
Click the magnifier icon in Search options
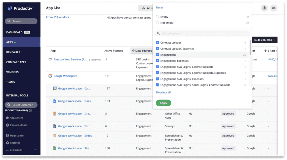158,33
